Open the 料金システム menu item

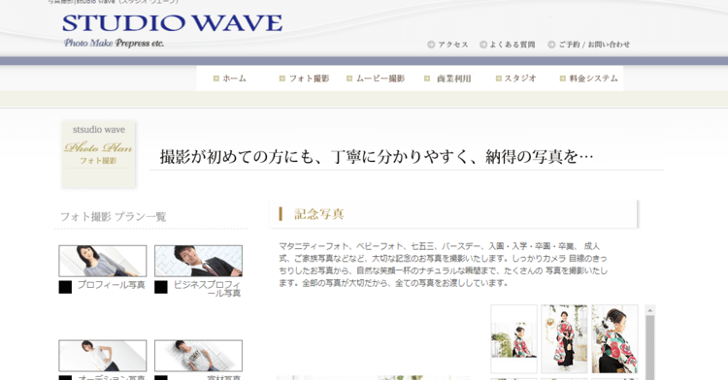[594, 79]
